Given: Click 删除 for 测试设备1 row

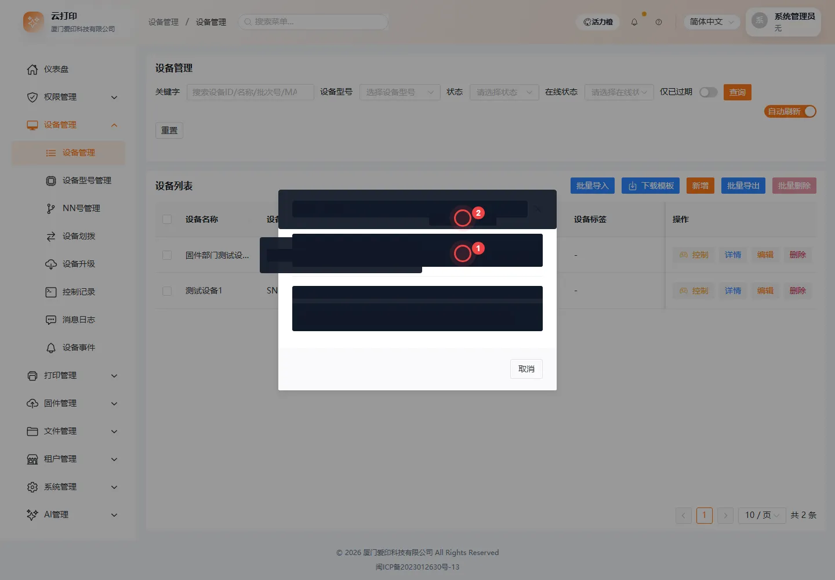Looking at the screenshot, I should pyautogui.click(x=798, y=291).
